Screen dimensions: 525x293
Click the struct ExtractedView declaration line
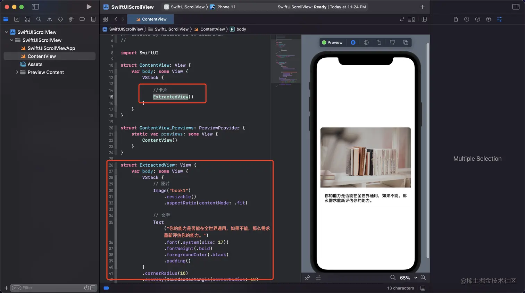pos(158,165)
